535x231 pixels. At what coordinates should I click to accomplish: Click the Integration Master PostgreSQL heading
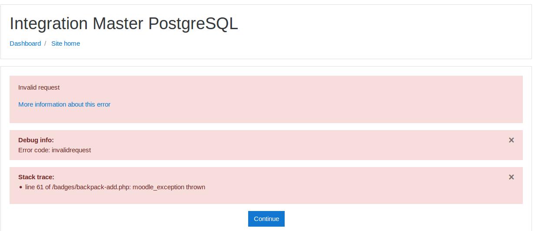(124, 24)
